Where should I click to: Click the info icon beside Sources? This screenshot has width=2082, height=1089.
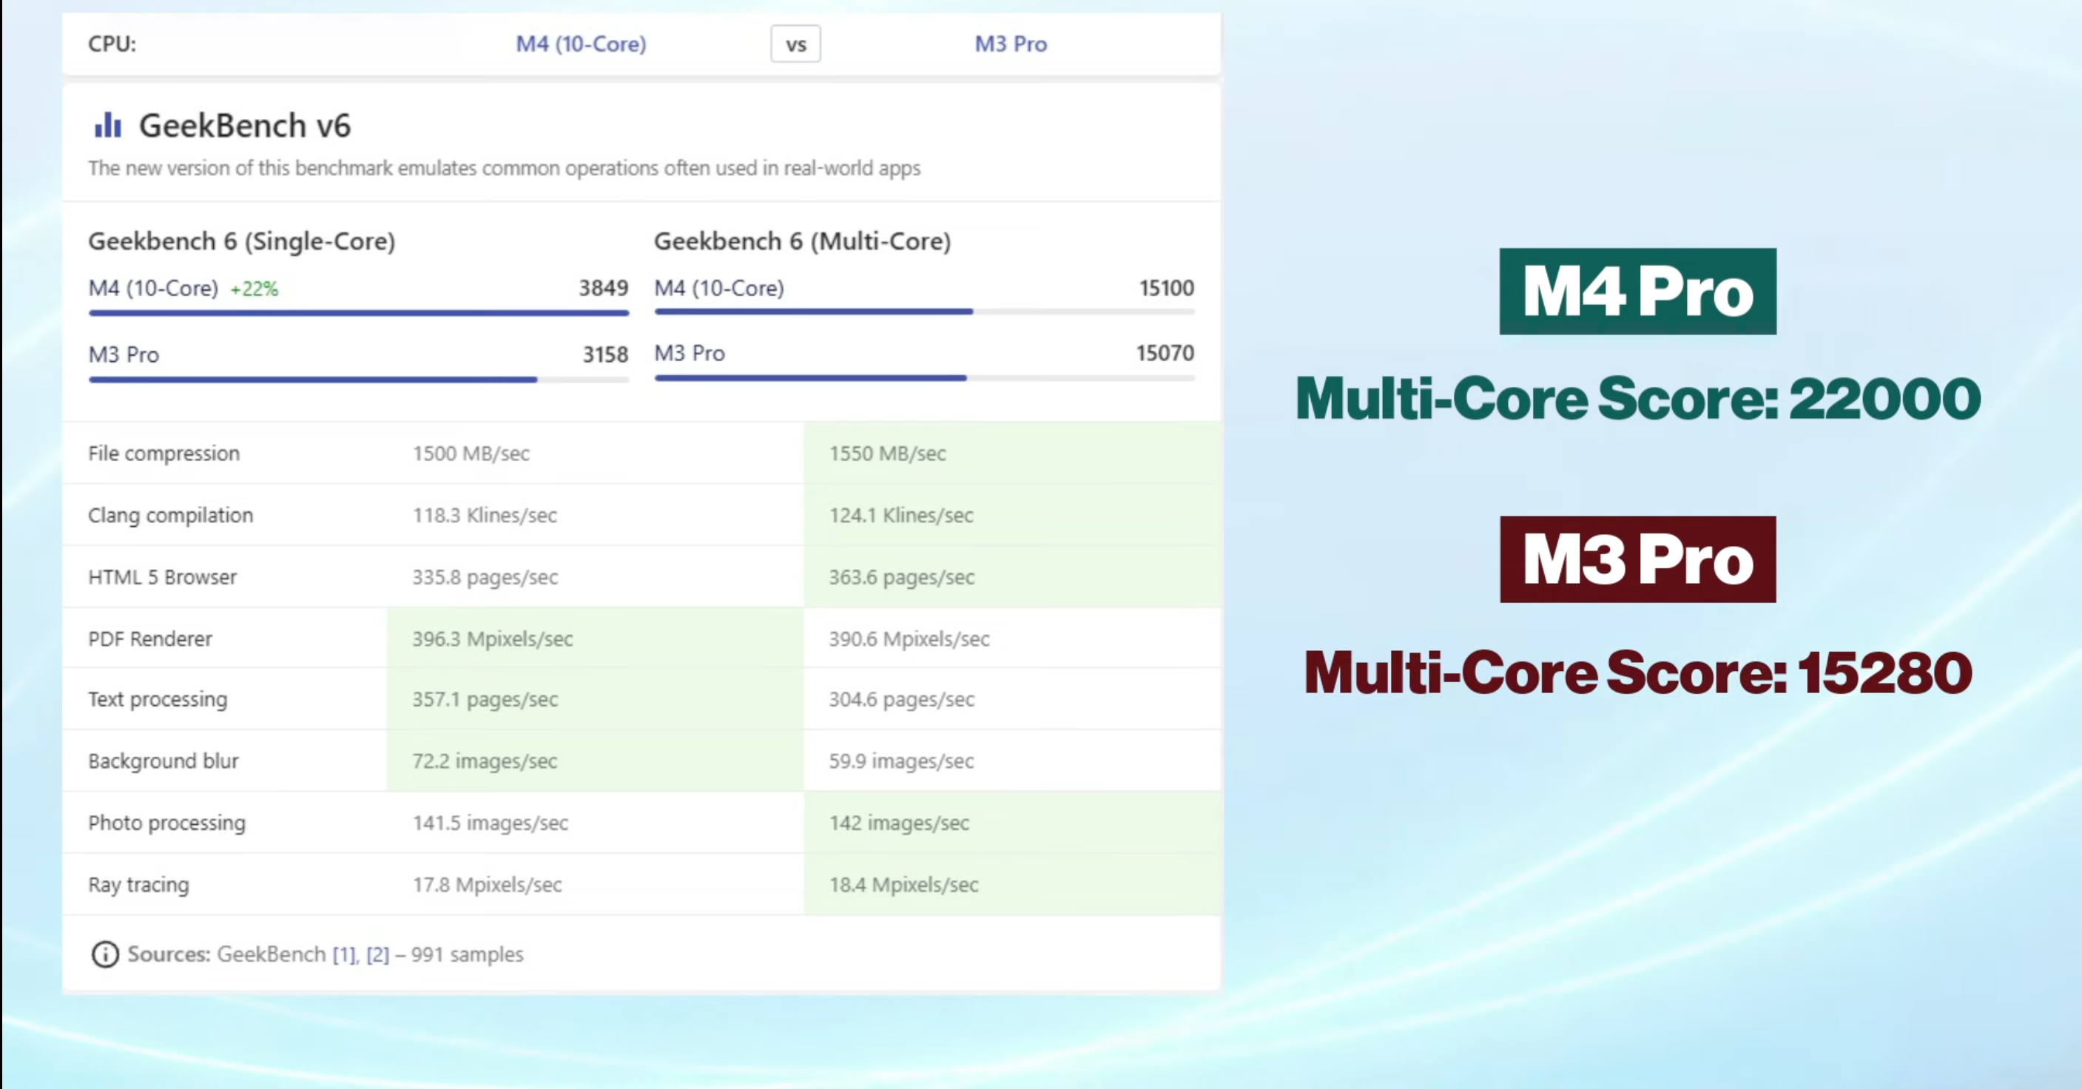pyautogui.click(x=104, y=954)
